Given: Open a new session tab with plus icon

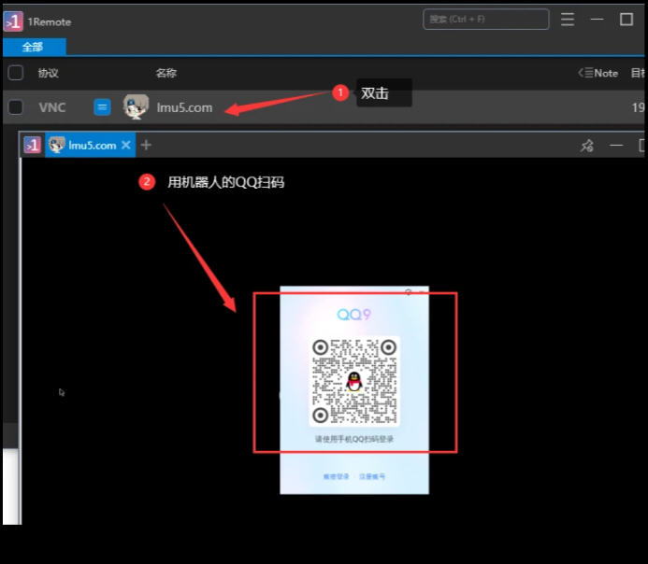Looking at the screenshot, I should click(146, 145).
